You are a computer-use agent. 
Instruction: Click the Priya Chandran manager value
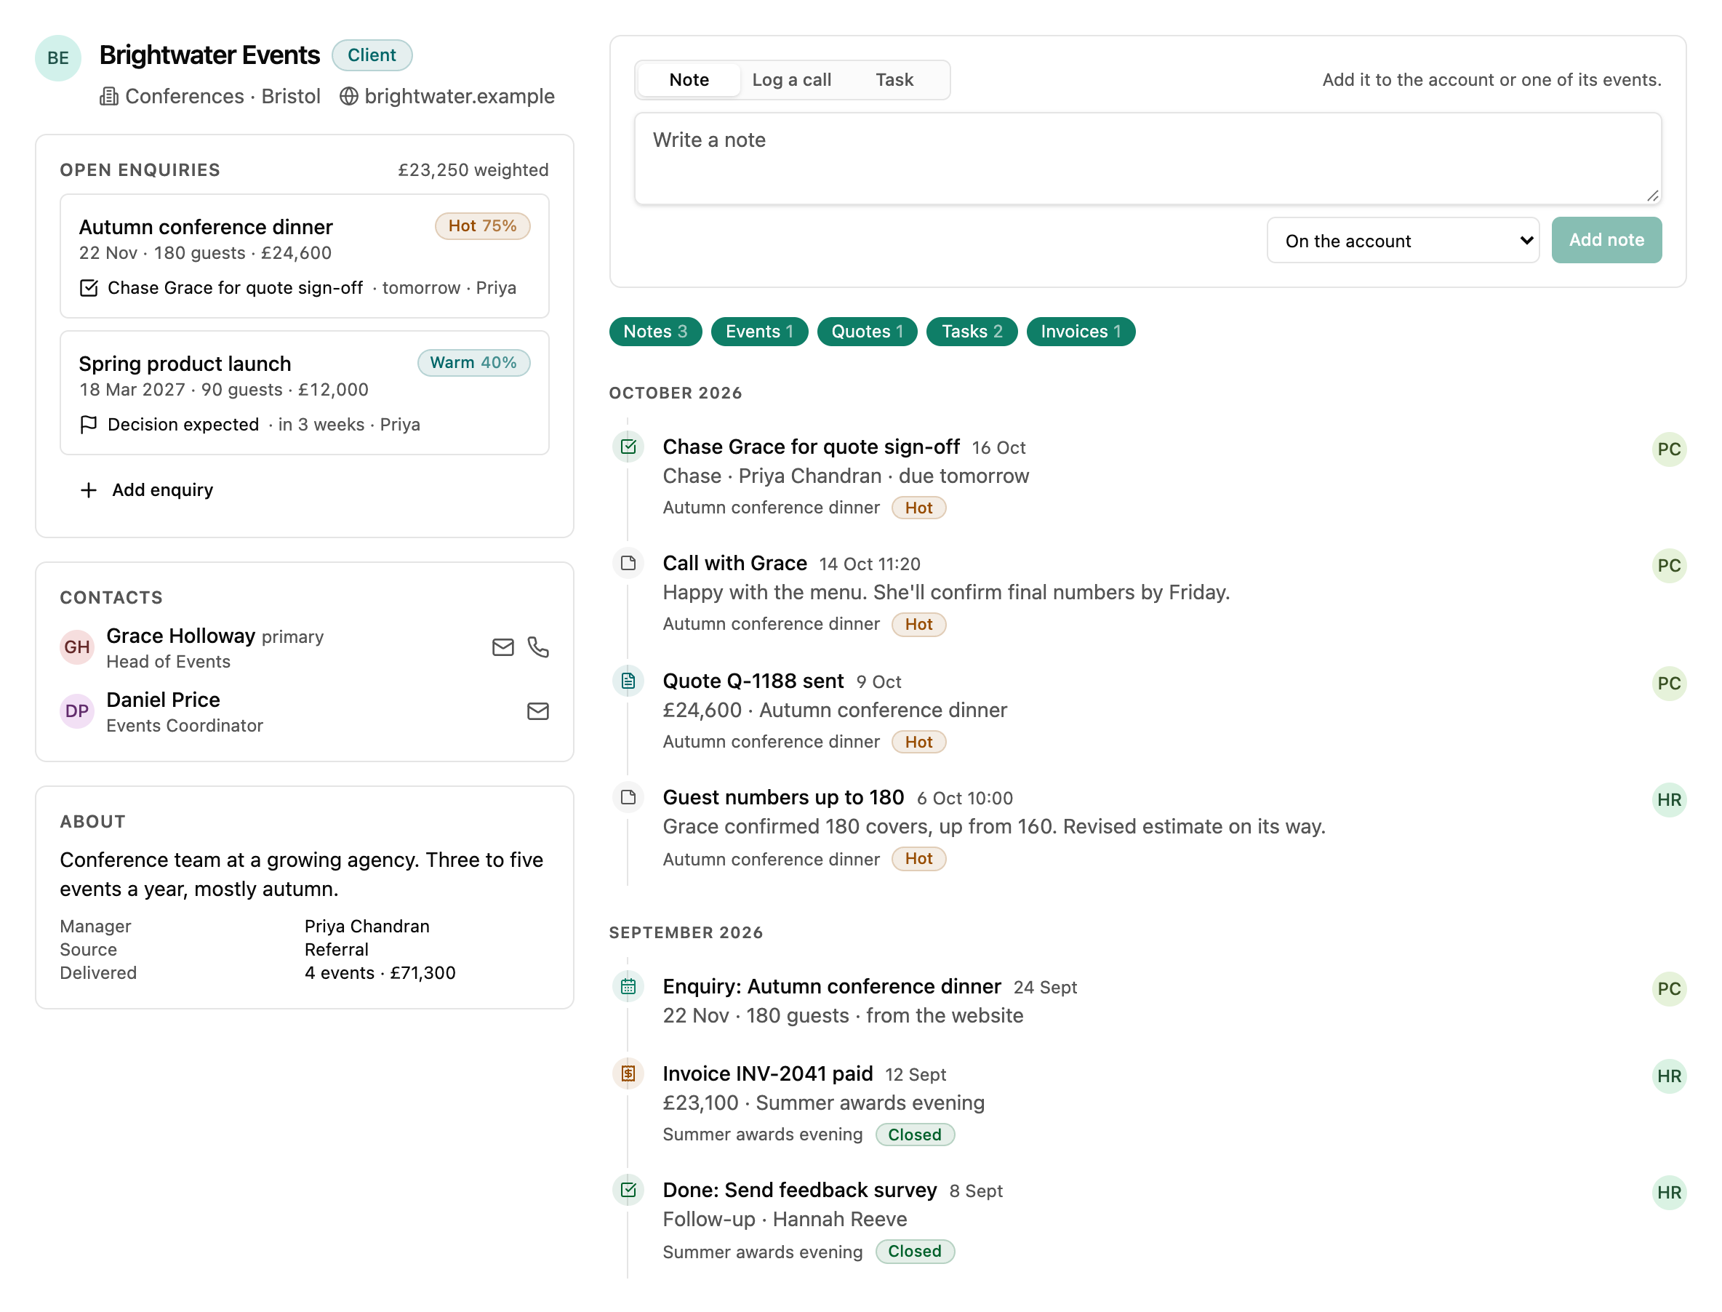(367, 927)
